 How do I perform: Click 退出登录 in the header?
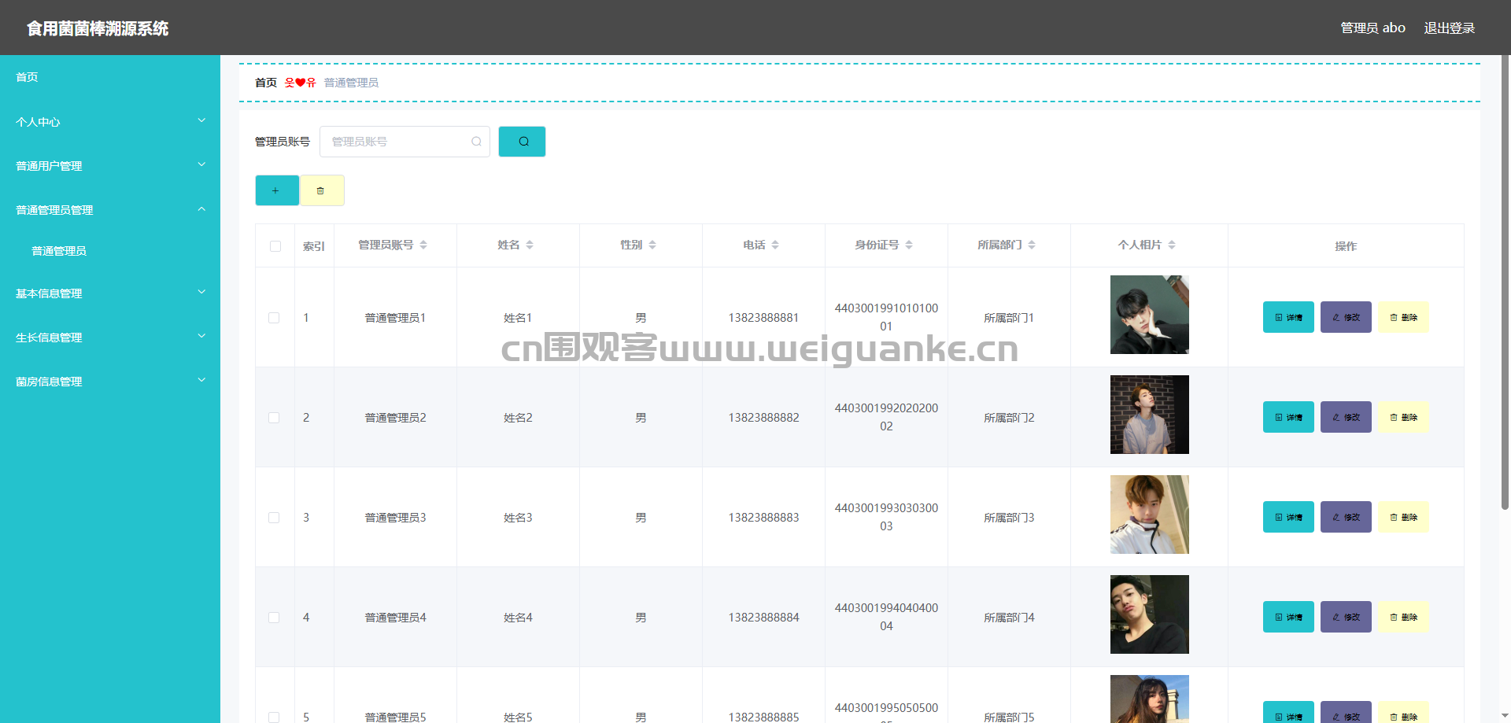[x=1450, y=28]
